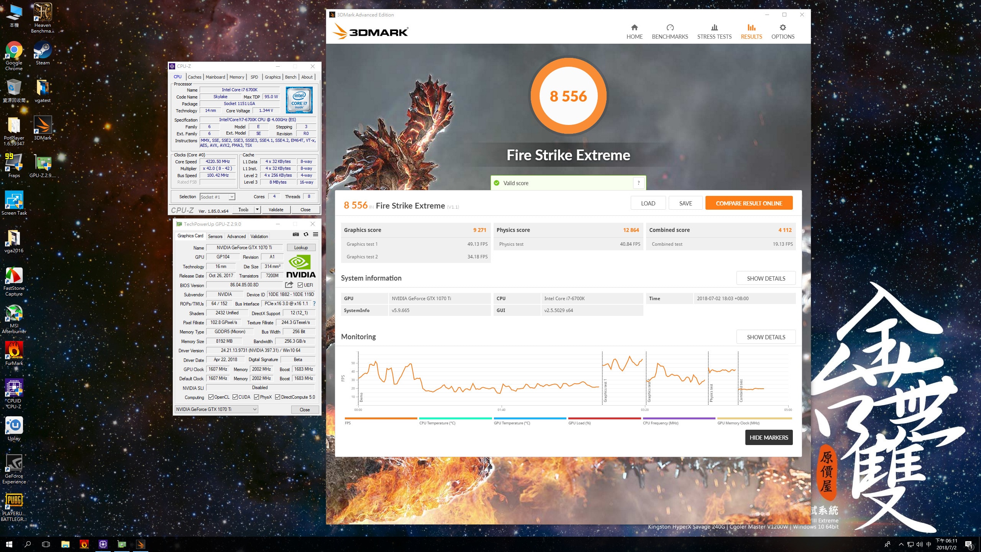Launch Steam from the desktop

43,53
